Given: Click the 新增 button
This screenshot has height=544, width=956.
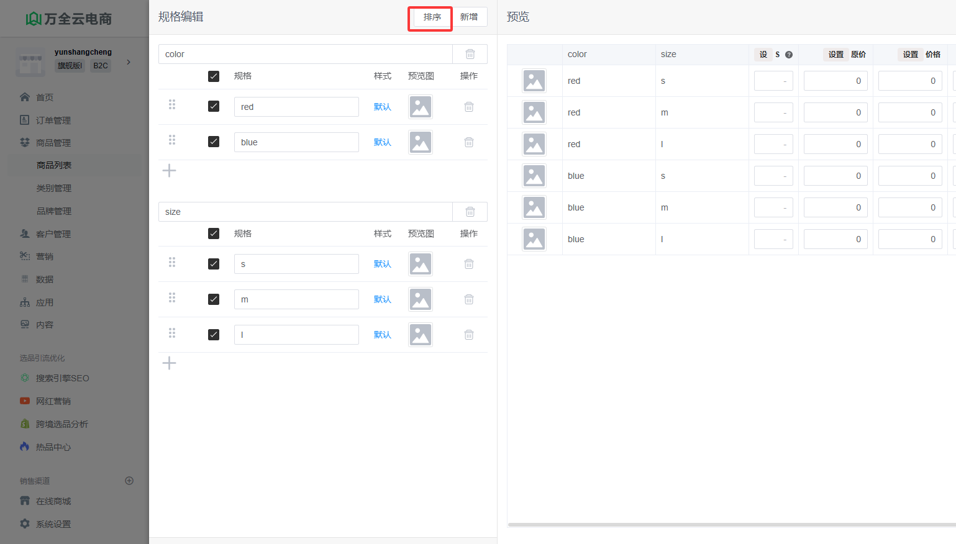Looking at the screenshot, I should (x=469, y=17).
